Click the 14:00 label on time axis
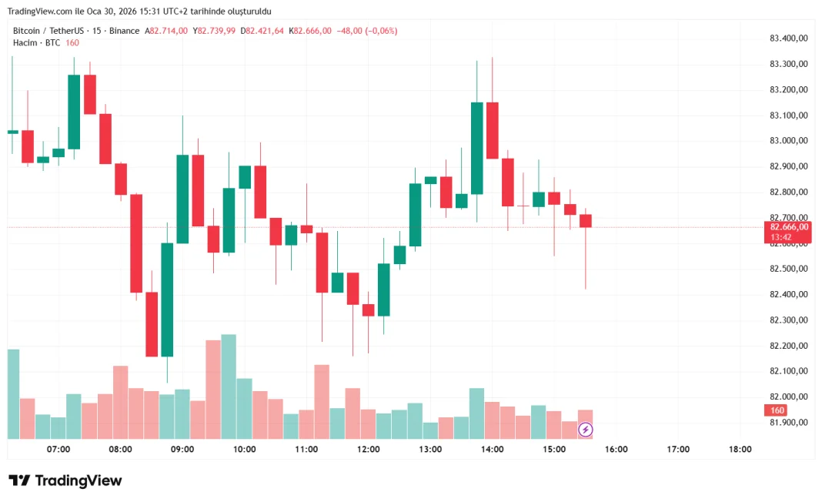 pyautogui.click(x=492, y=449)
